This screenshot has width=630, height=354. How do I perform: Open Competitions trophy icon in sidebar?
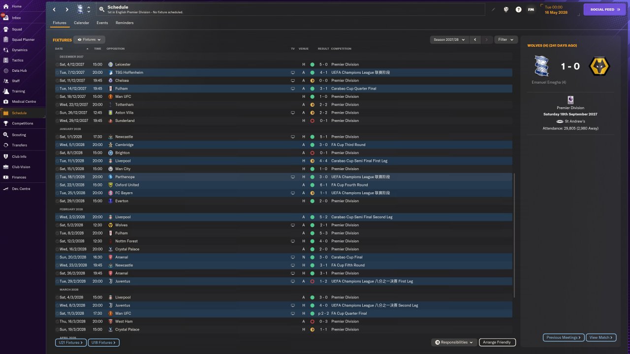tap(5, 123)
